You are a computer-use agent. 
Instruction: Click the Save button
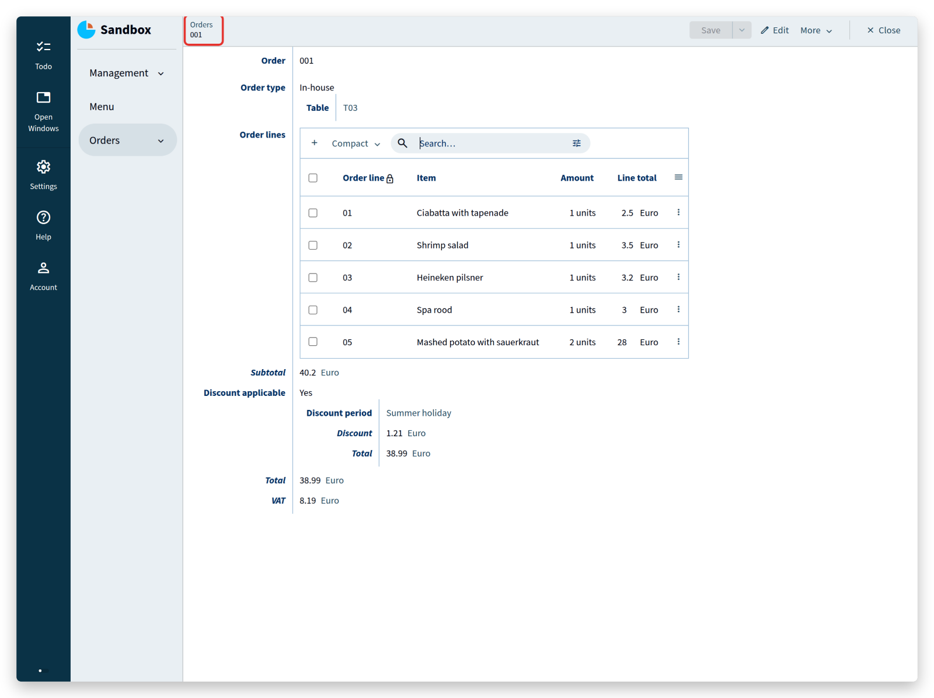click(x=710, y=30)
